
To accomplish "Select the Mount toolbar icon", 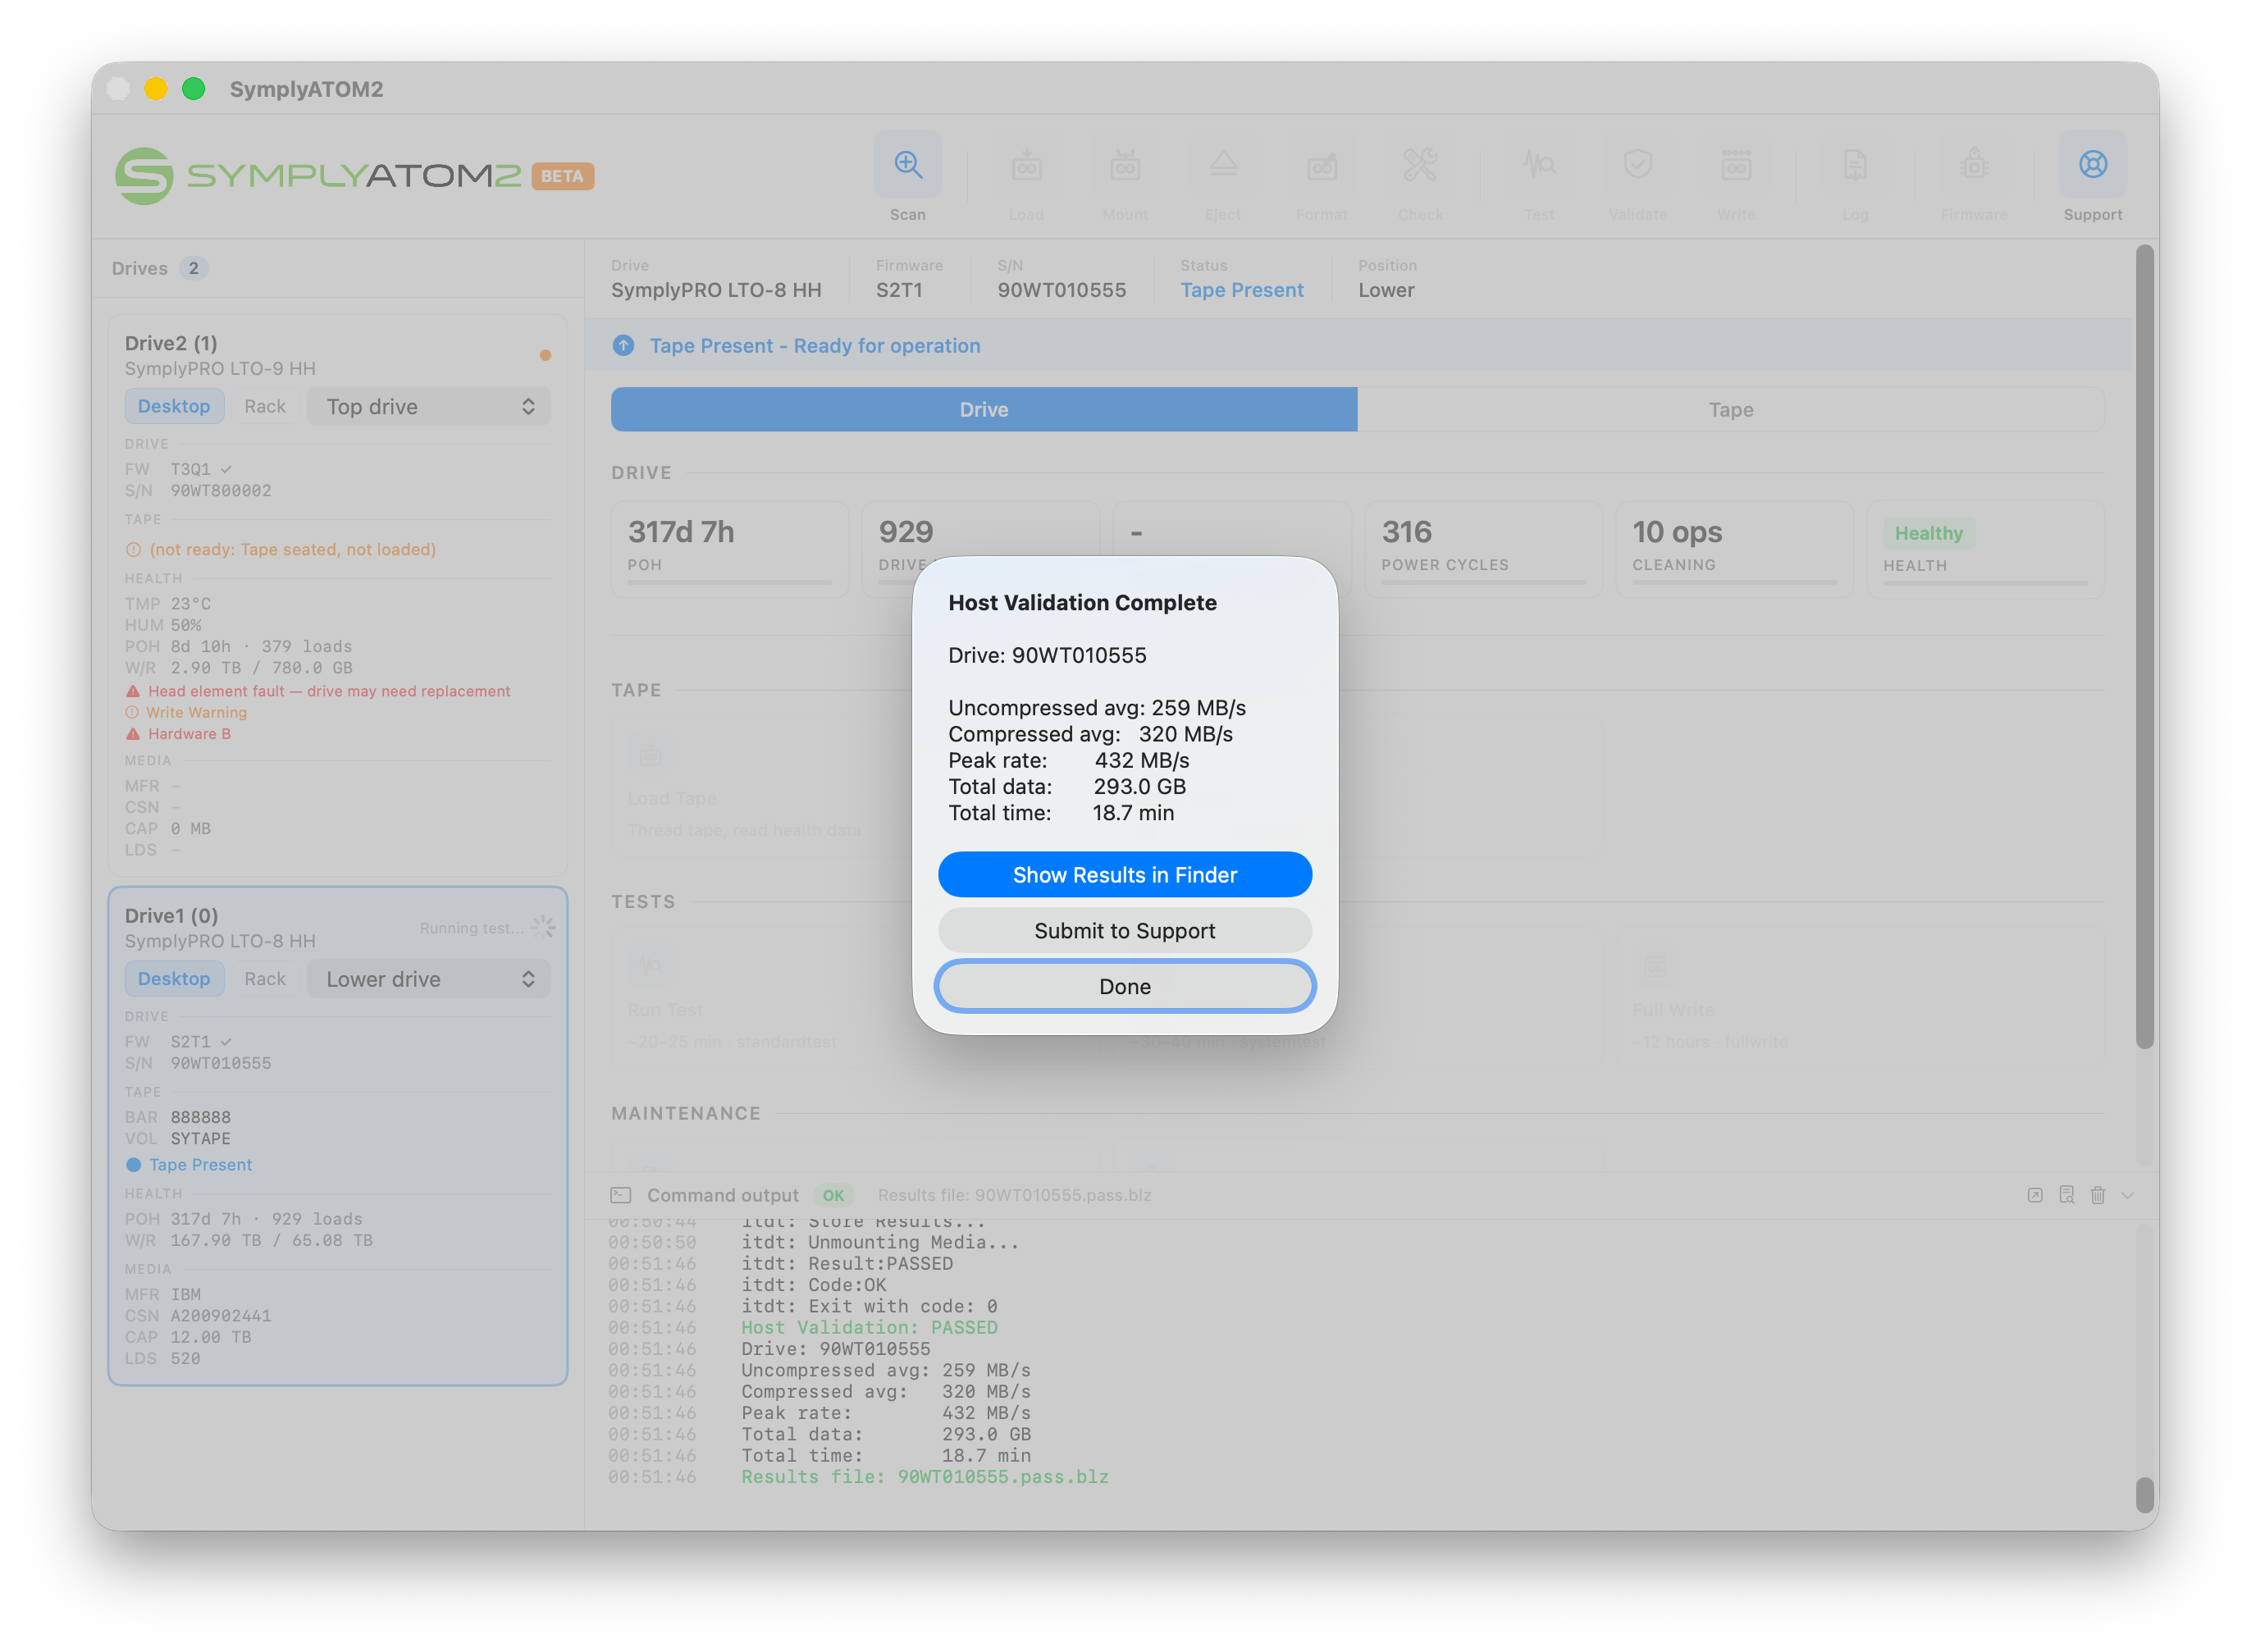I will click(1125, 164).
